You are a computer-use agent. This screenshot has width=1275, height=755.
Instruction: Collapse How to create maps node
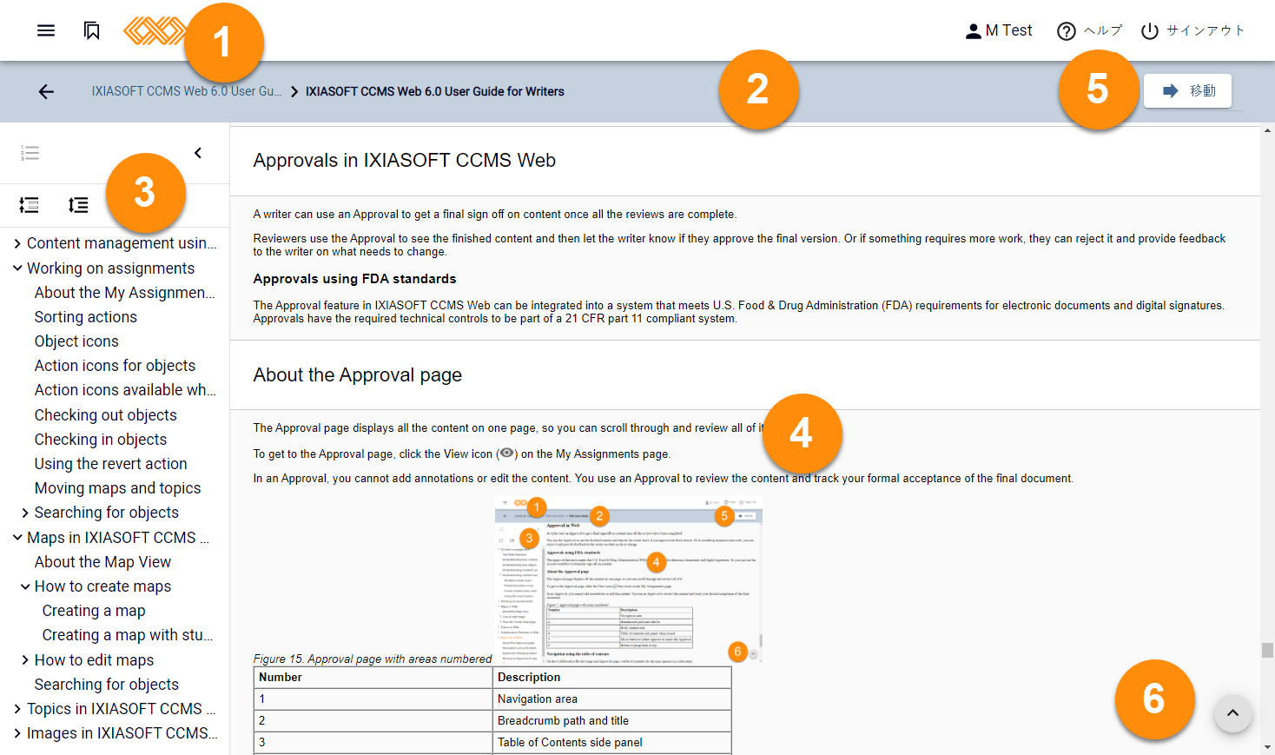(x=25, y=586)
